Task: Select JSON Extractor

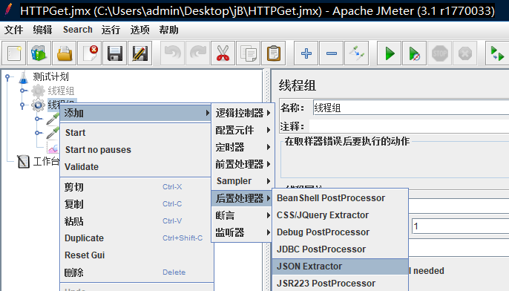Action: coord(340,267)
